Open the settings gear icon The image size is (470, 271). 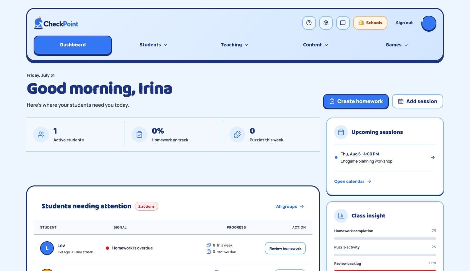[x=326, y=23]
